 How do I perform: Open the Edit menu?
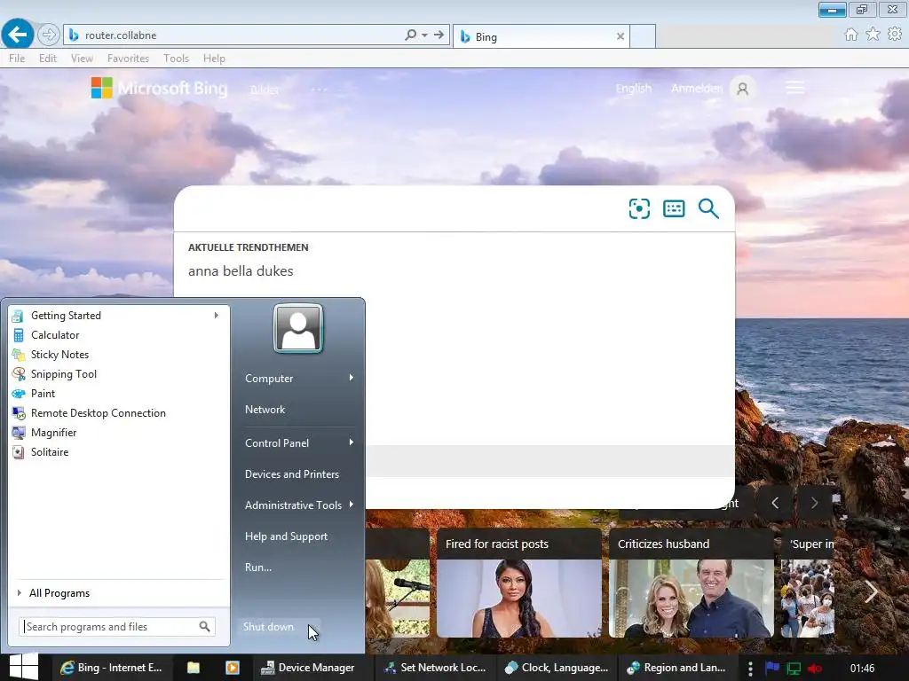coord(48,58)
